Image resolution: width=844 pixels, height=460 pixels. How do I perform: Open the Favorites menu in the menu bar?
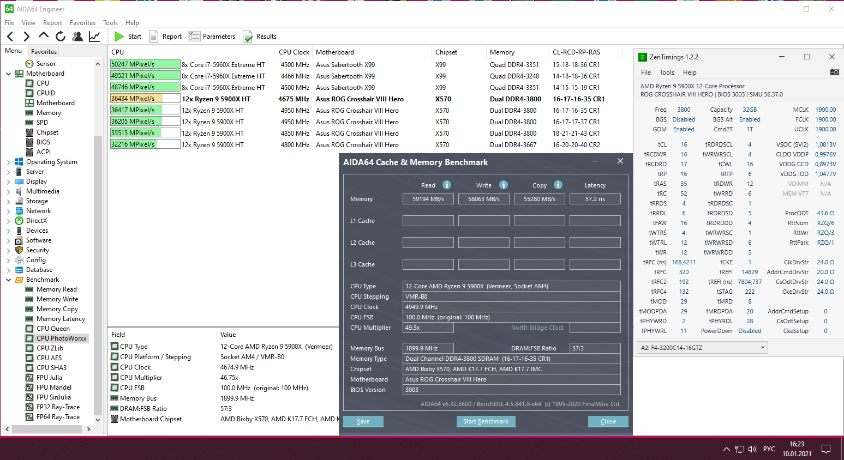pos(82,23)
